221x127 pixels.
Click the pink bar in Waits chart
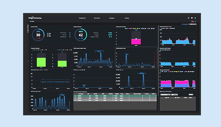[x=136, y=42]
